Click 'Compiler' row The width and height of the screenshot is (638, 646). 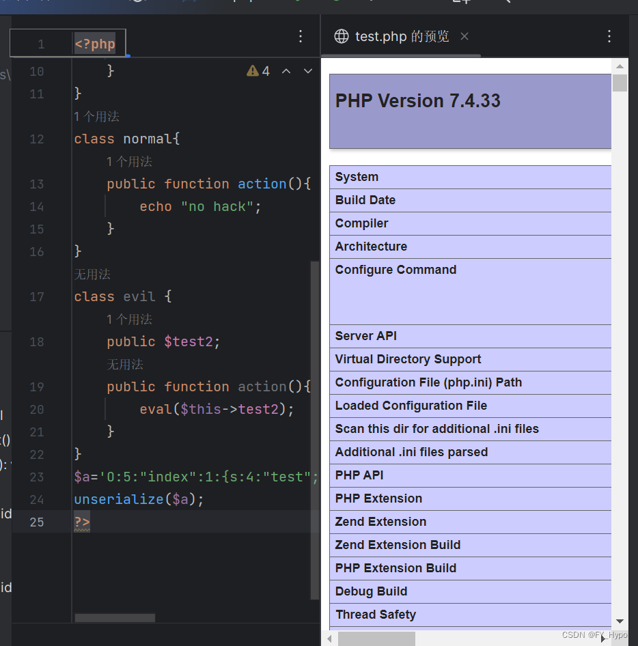[x=470, y=224]
